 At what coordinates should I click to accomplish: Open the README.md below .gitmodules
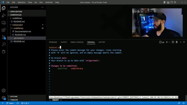27,41
